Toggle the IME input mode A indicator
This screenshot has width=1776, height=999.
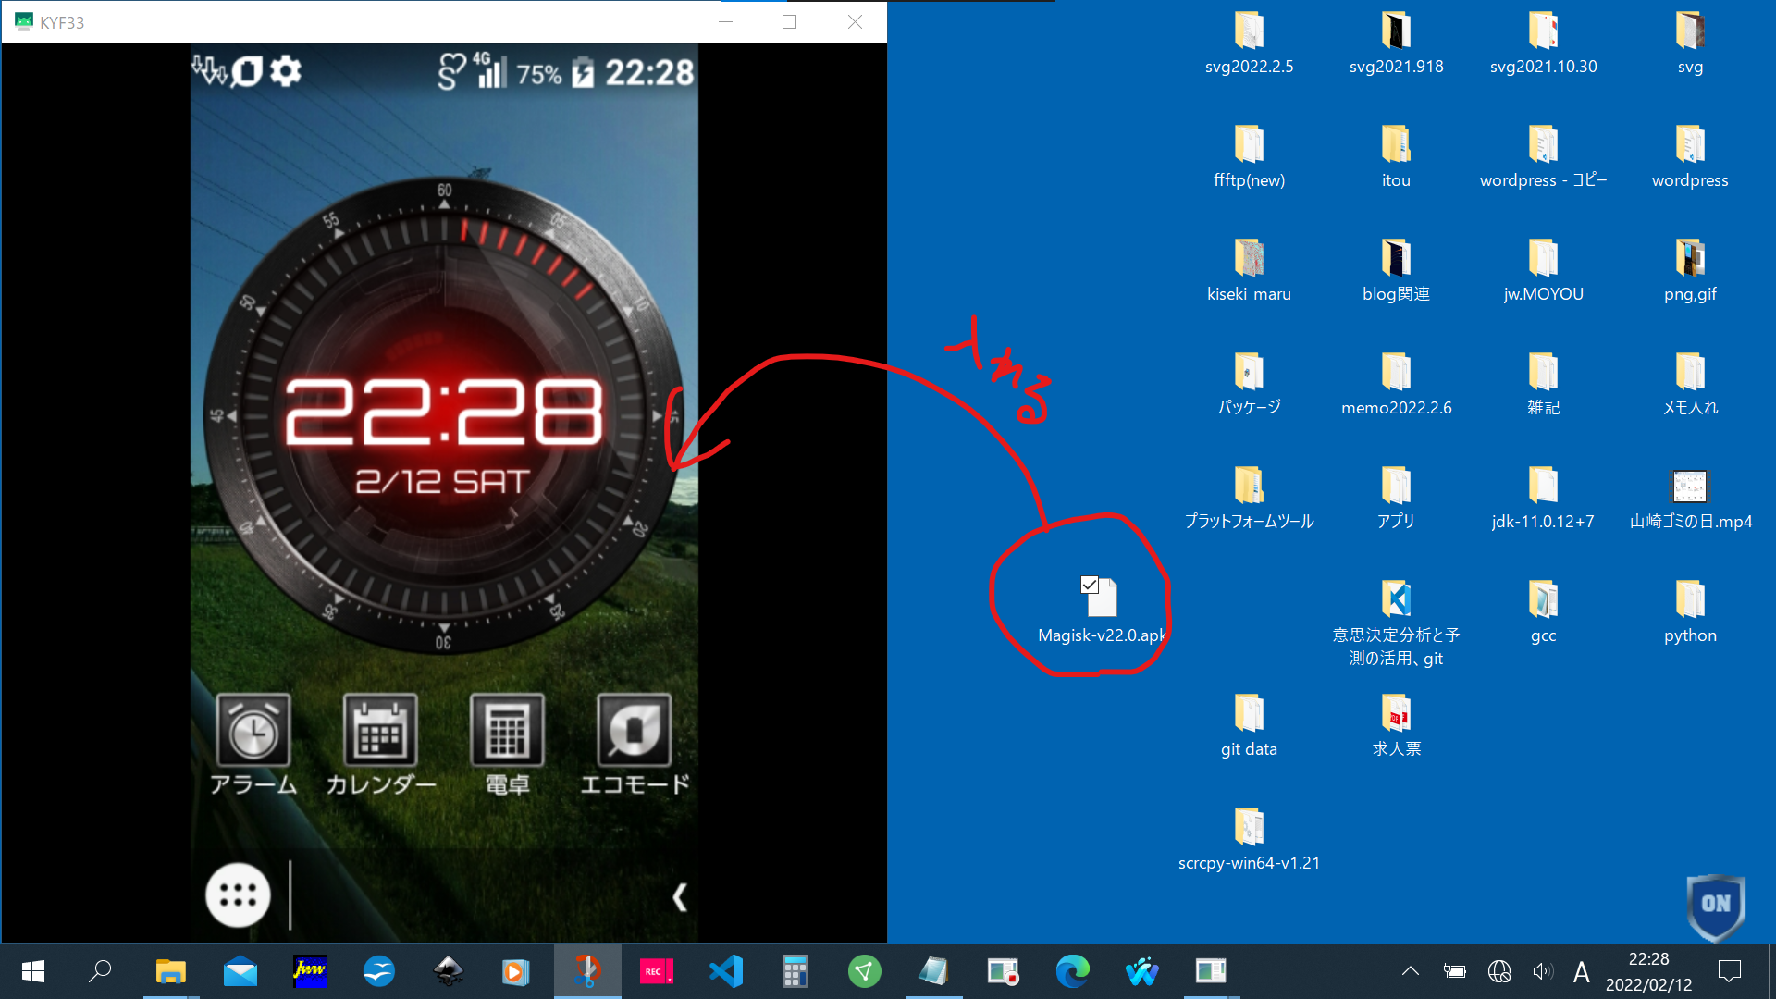(x=1581, y=971)
